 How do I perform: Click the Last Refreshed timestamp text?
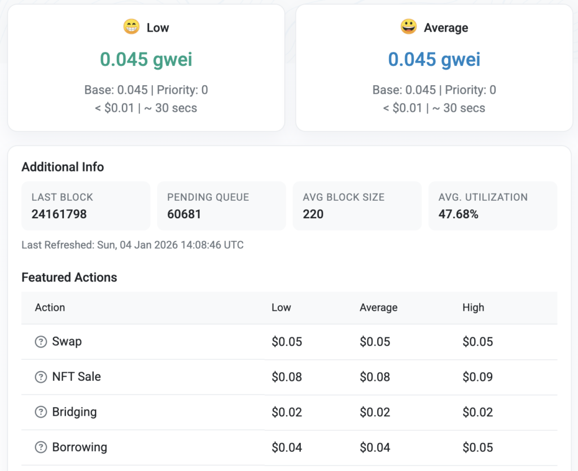pos(133,245)
